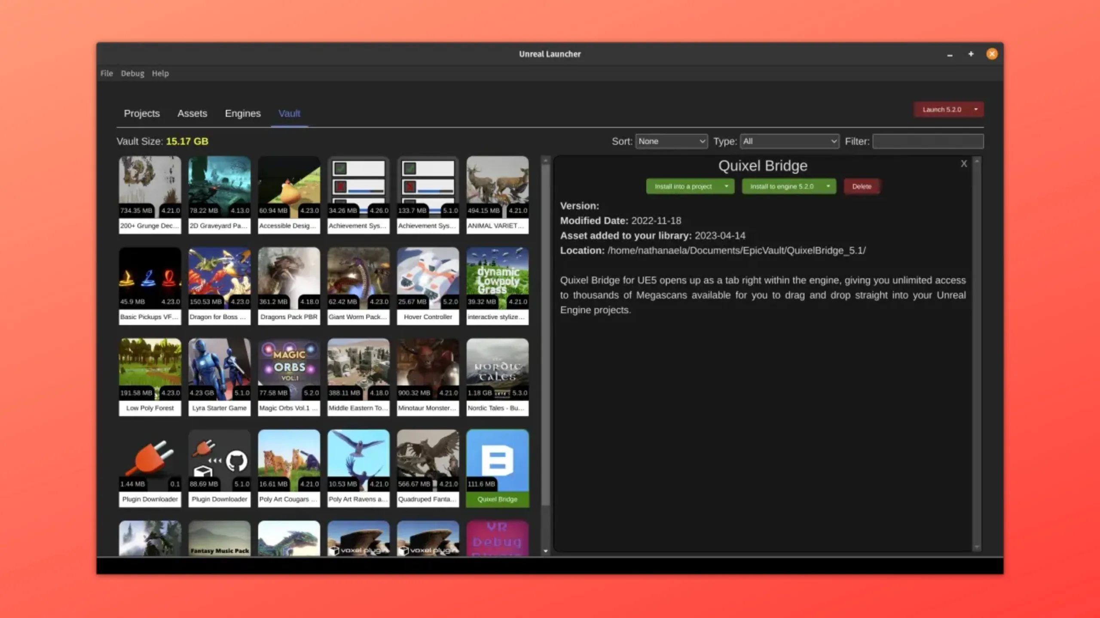The height and width of the screenshot is (618, 1100).
Task: Expand the Launch 5.2.0 version arrow
Action: coord(976,109)
